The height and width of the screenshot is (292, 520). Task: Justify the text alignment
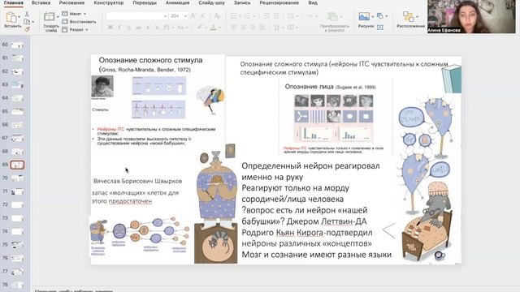pos(262,28)
